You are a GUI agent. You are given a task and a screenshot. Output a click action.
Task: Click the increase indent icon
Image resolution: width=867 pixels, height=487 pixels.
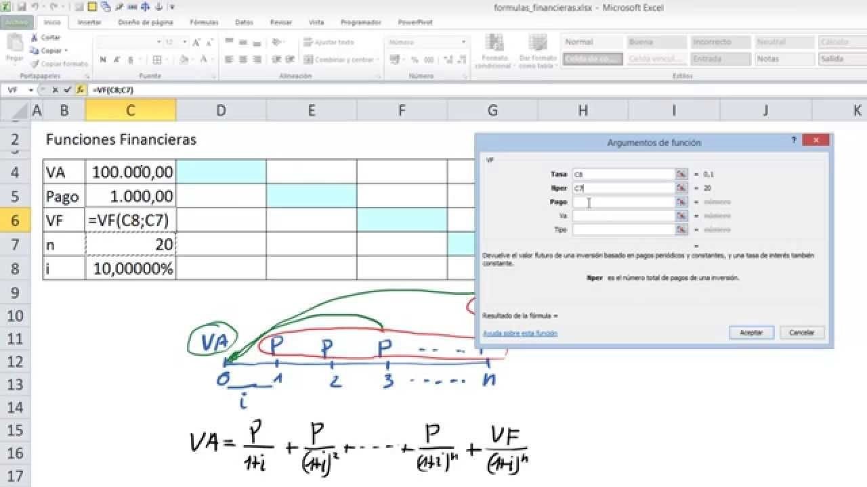point(289,60)
